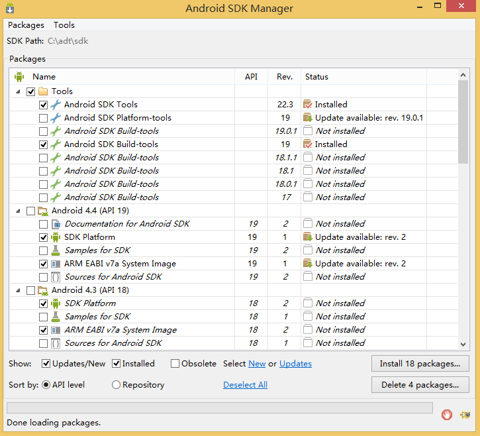
Task: Click the Deselect All link
Action: click(x=245, y=385)
